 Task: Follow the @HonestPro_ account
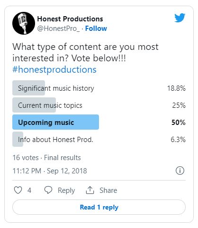point(96,28)
